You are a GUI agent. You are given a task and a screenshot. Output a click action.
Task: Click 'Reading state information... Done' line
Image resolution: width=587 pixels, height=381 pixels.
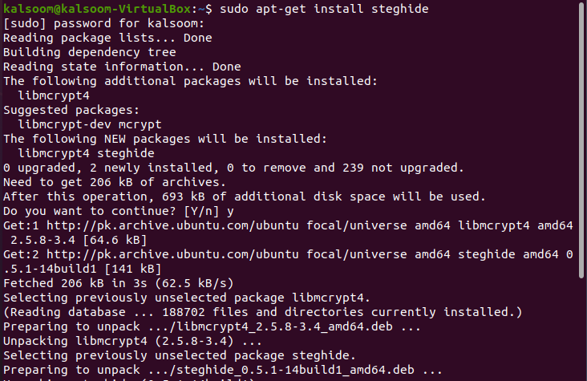122,67
